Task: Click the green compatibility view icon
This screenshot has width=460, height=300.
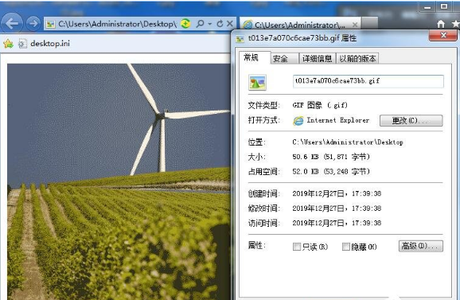Action: pos(185,23)
